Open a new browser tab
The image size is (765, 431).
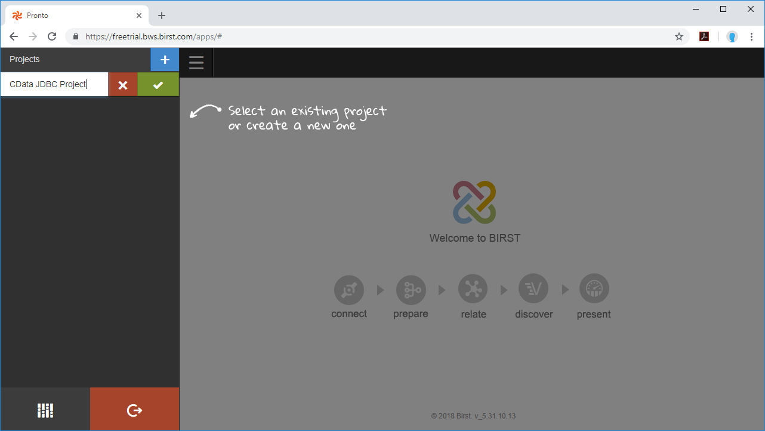click(161, 15)
